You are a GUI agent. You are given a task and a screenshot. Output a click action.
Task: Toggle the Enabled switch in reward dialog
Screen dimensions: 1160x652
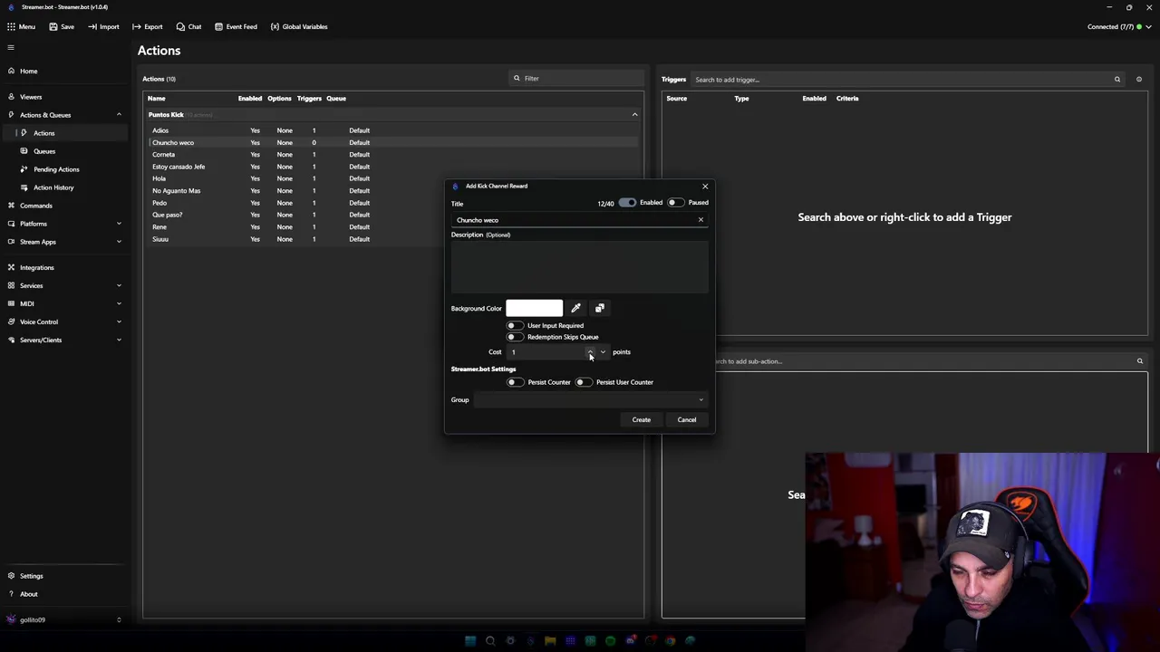[627, 203]
